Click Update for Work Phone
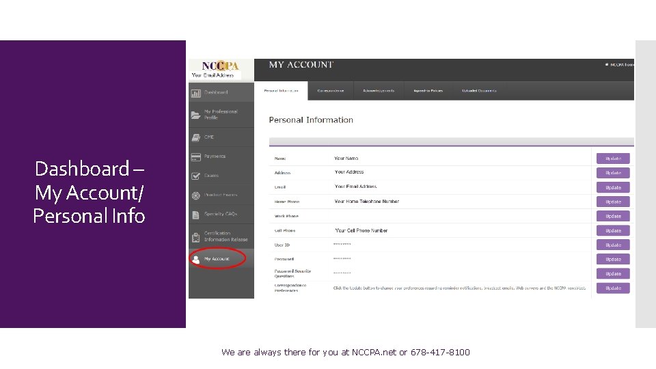 (613, 217)
